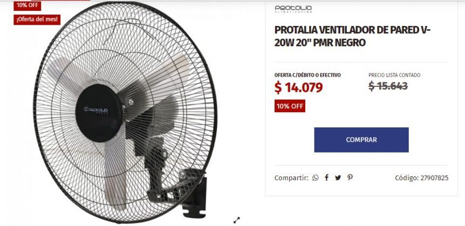This screenshot has height=226, width=465.
Task: Click the OFERTA C/DÉBITO O EFECTIVO label
Action: pos(307,76)
